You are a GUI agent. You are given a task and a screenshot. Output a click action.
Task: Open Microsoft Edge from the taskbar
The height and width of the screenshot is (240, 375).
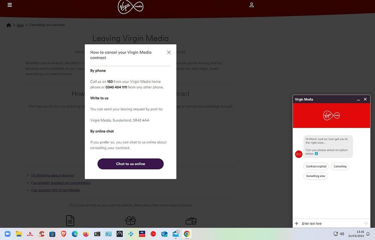click(x=75, y=234)
